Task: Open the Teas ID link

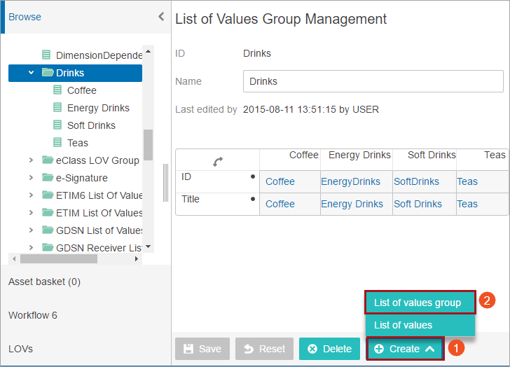Action: (467, 181)
